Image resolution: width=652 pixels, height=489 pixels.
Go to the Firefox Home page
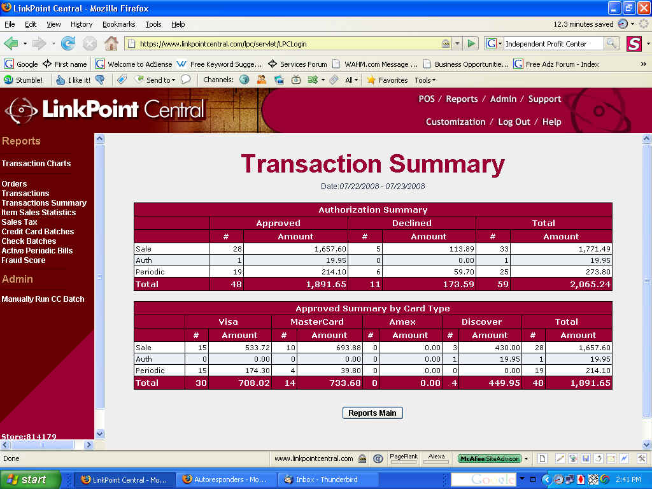click(x=111, y=43)
